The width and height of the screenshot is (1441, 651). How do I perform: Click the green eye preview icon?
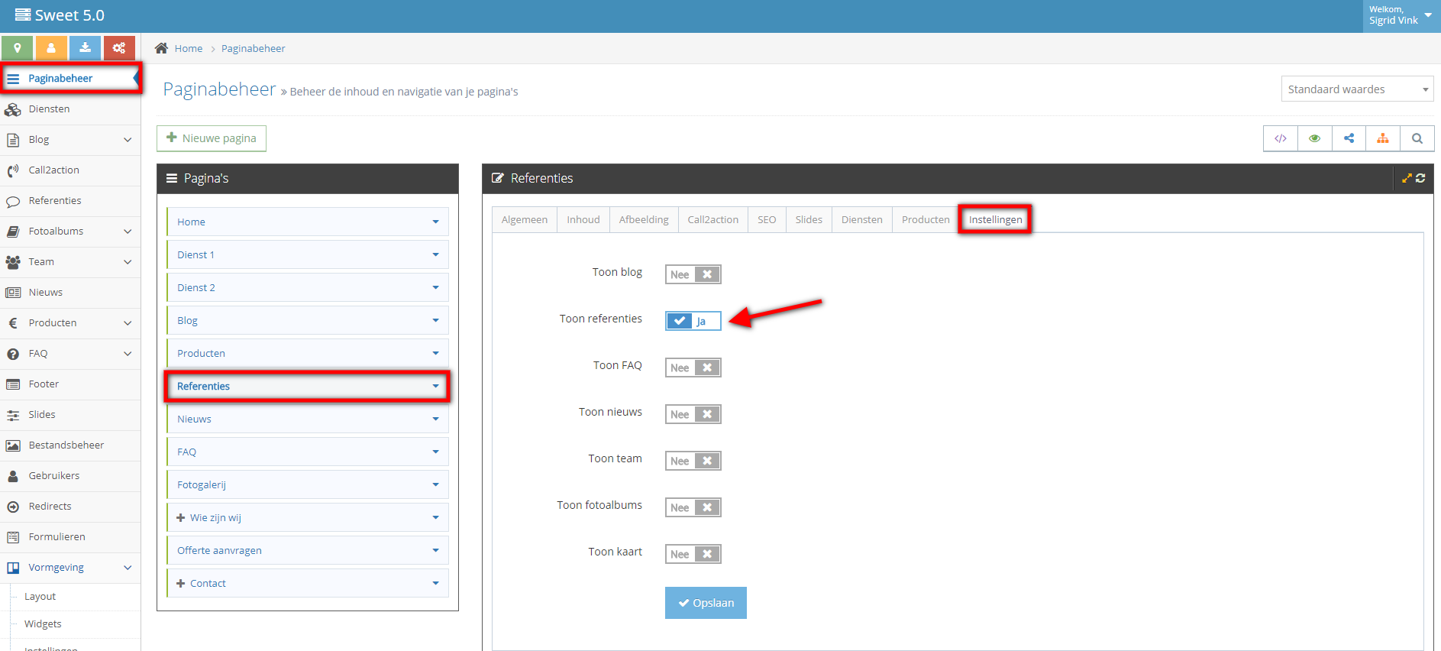pyautogui.click(x=1314, y=138)
